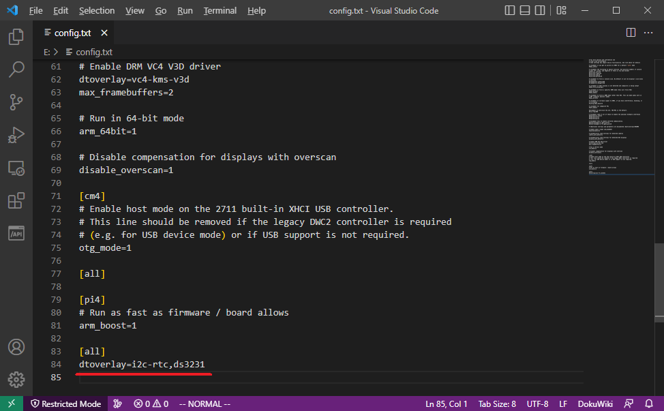Click the remote window indicator in status bar
The width and height of the screenshot is (664, 411).
(12, 404)
